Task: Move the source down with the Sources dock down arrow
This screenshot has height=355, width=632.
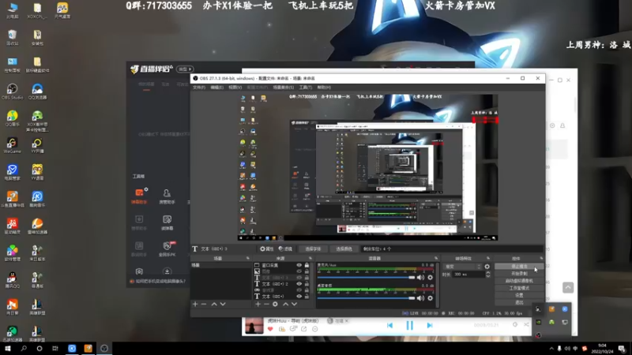Action: (x=294, y=305)
